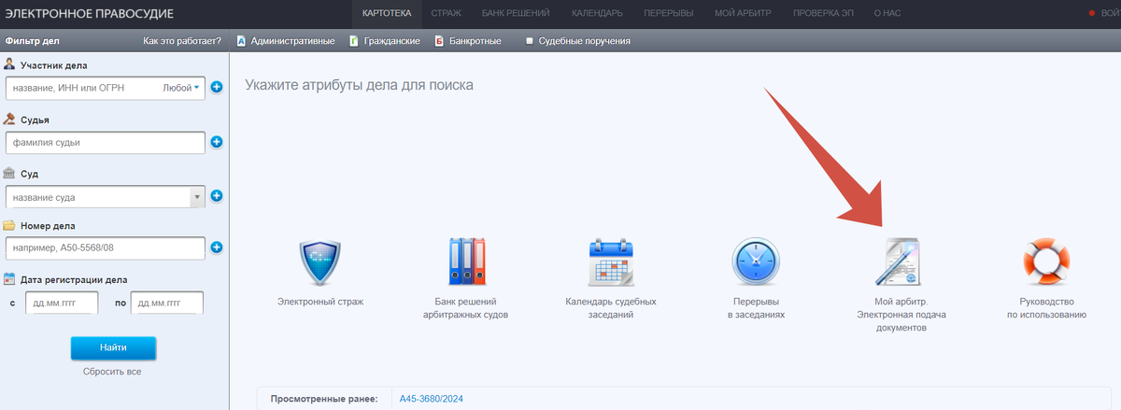Click the Сбросить все link
The height and width of the screenshot is (410, 1121).
pos(112,372)
